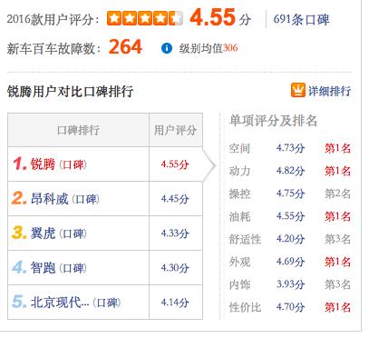
Task: Click the 新车百车故障数 label
Action: [53, 48]
